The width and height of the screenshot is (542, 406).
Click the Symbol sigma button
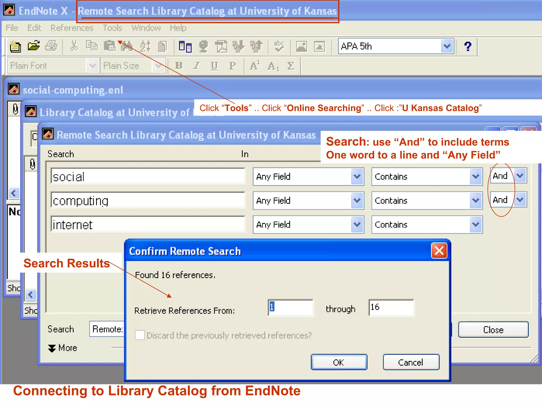(x=291, y=66)
